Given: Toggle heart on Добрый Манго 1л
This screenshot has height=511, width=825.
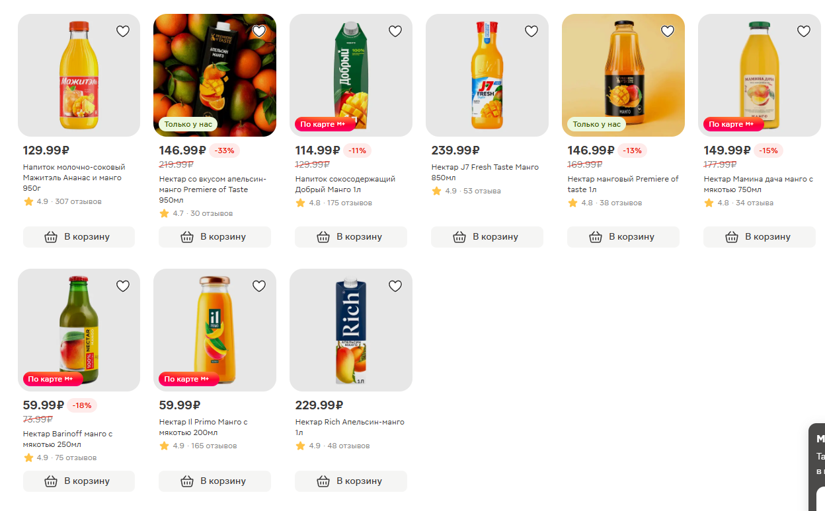Looking at the screenshot, I should tap(395, 31).
